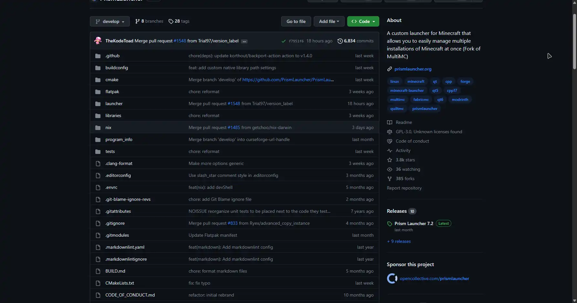Select the minecraft-launcher topic tag
Image resolution: width=577 pixels, height=303 pixels.
click(x=407, y=91)
